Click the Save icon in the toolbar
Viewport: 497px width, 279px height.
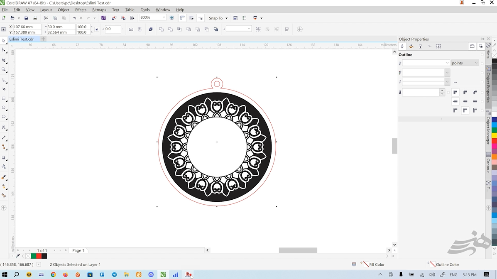coord(26,18)
